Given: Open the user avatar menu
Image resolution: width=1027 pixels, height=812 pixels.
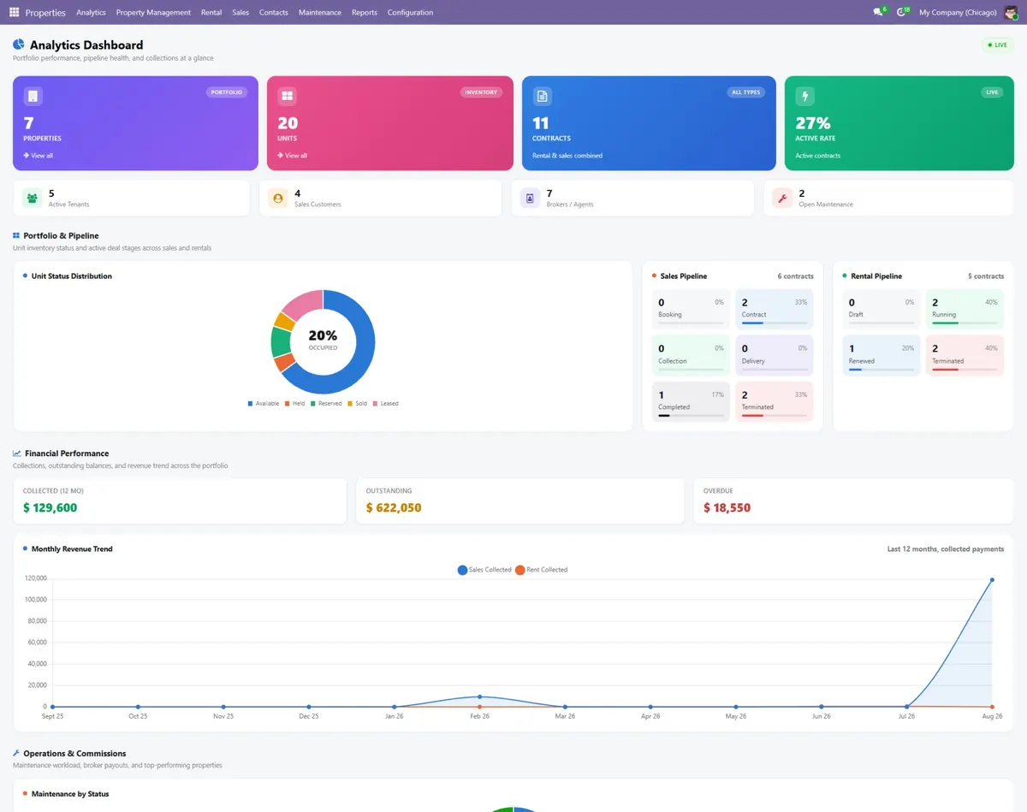Looking at the screenshot, I should pos(1011,12).
